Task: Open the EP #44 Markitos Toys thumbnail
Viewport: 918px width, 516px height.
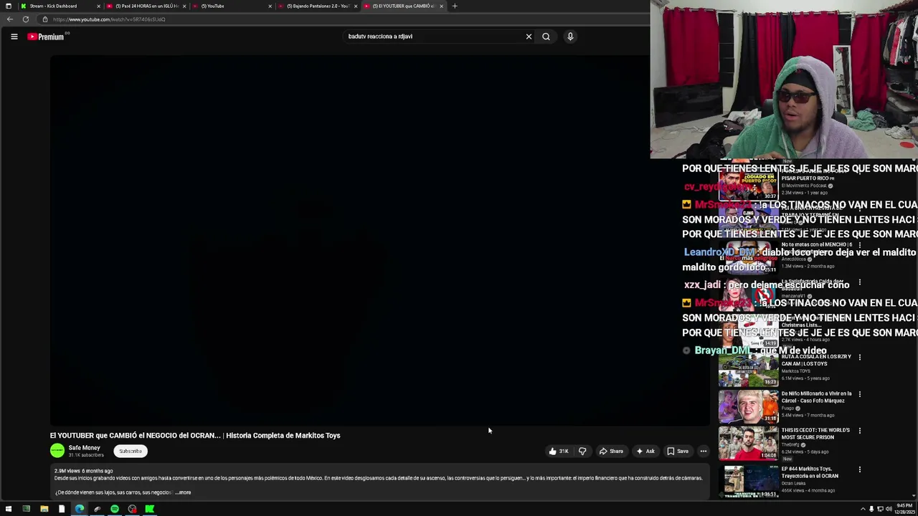Action: (748, 482)
